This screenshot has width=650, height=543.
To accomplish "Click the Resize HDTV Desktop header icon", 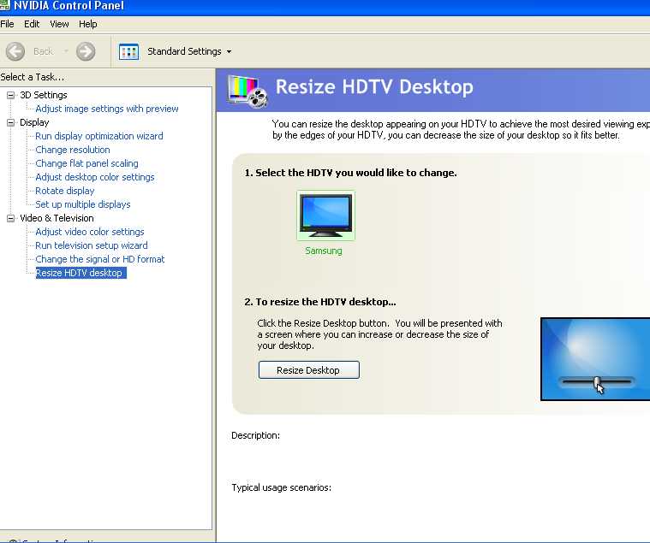I will click(x=247, y=91).
